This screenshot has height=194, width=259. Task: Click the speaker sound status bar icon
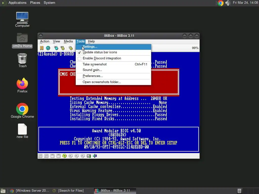[x=95, y=156]
